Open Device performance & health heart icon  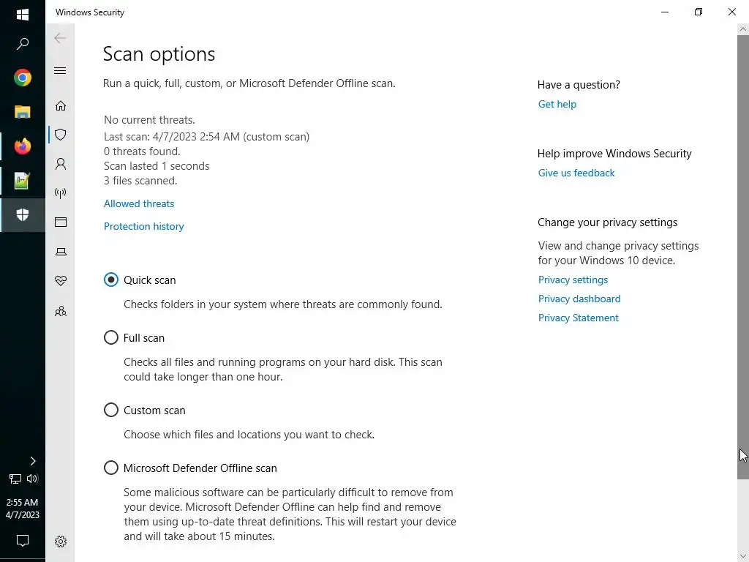point(61,281)
